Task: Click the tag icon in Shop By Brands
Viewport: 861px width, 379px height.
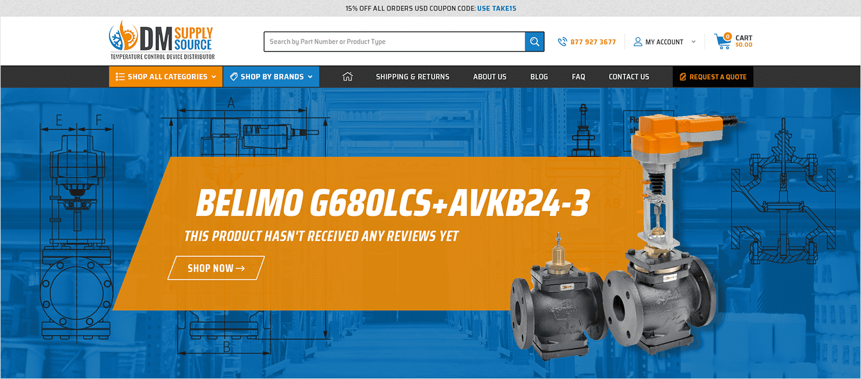Action: (x=234, y=77)
